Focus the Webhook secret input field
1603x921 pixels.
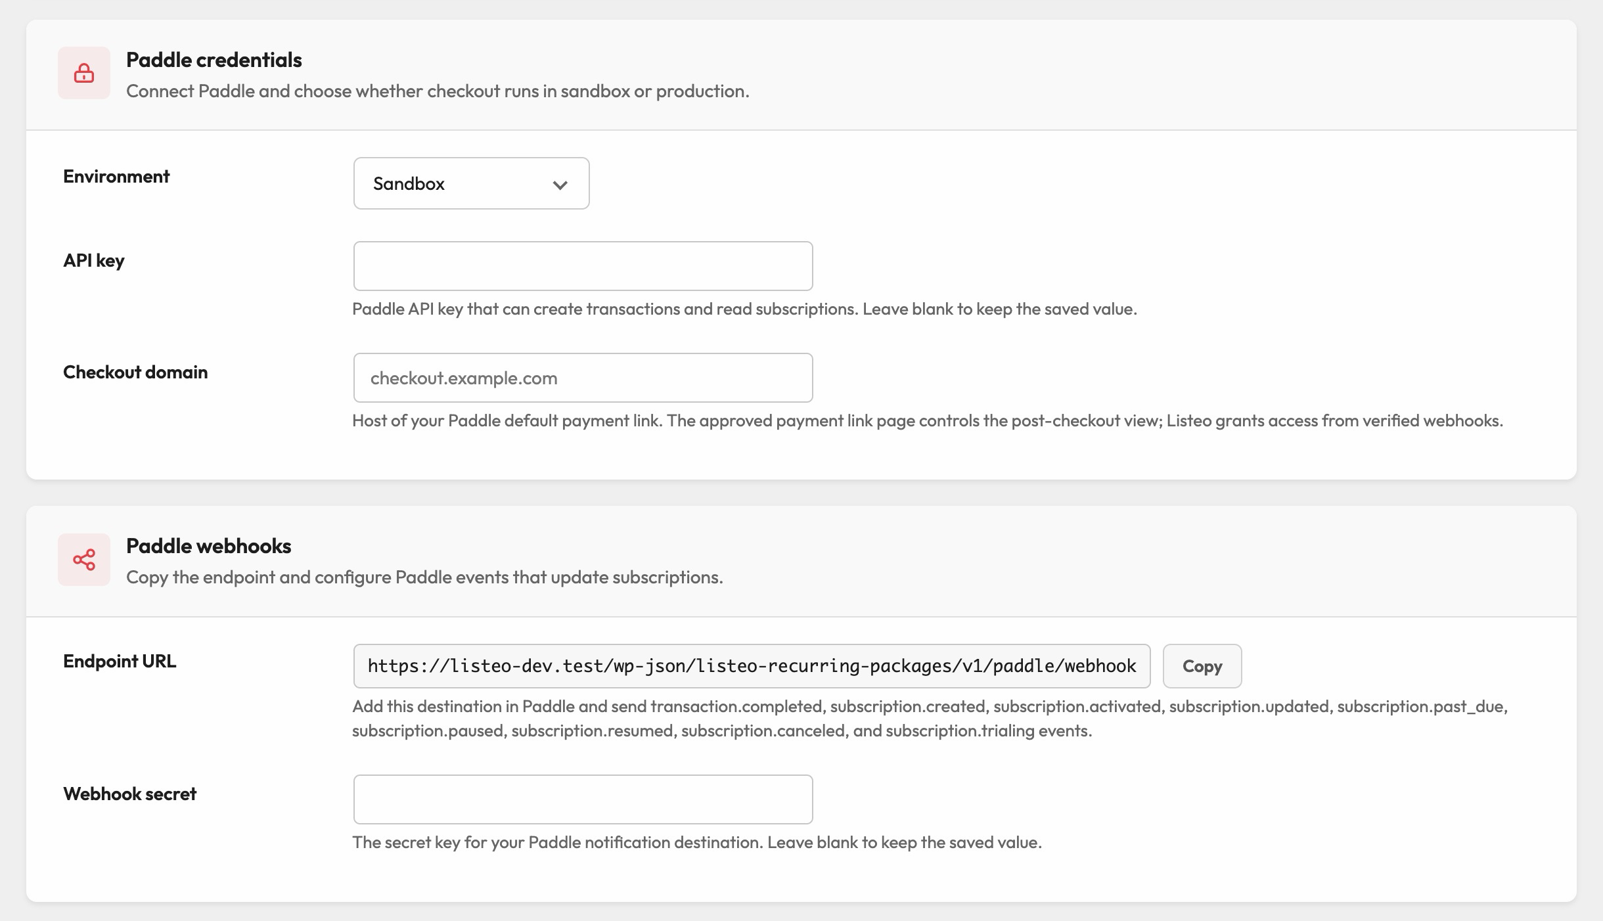coord(583,799)
